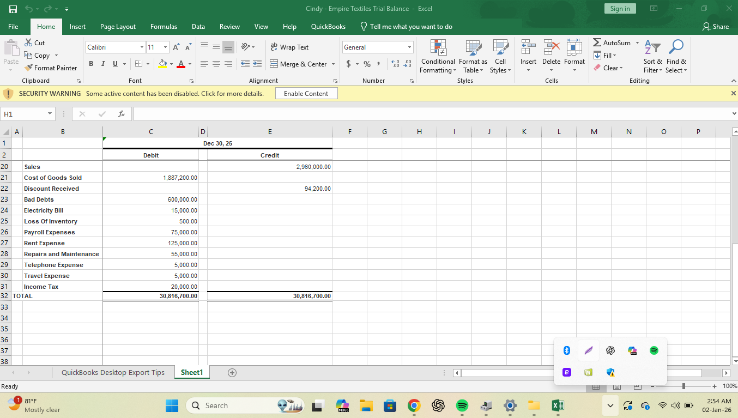
Task: Click Increase Indent icon
Action: coord(257,64)
